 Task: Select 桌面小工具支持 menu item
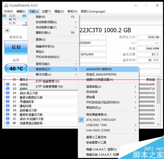point(108,137)
